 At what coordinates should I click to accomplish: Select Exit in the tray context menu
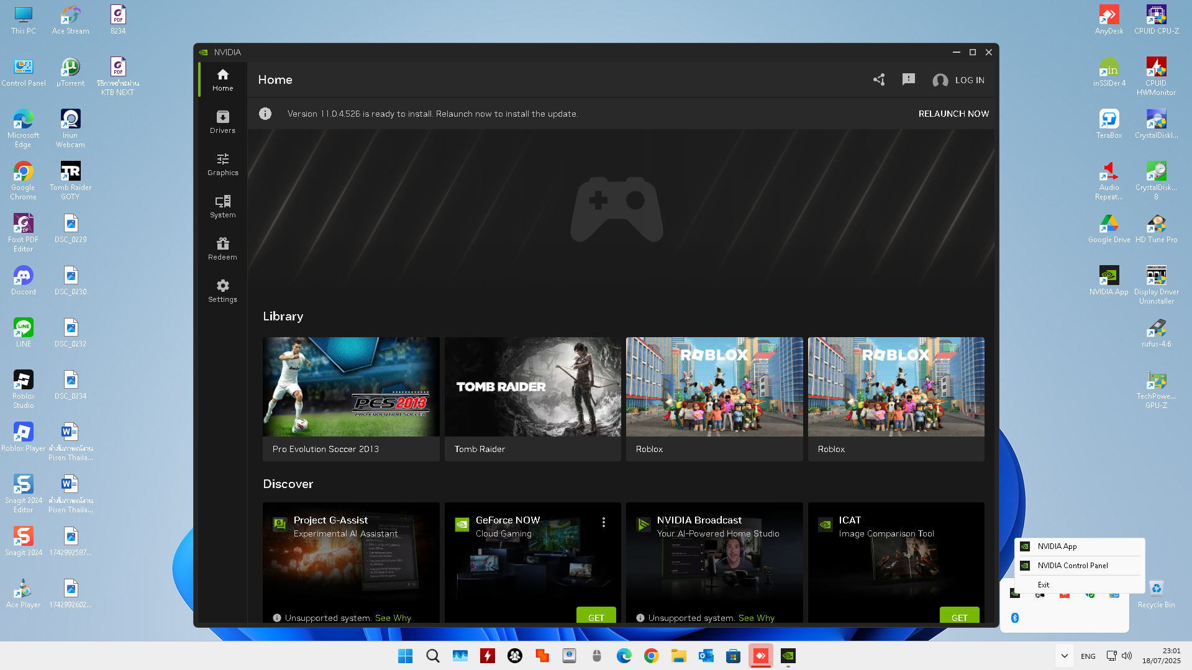1043,585
